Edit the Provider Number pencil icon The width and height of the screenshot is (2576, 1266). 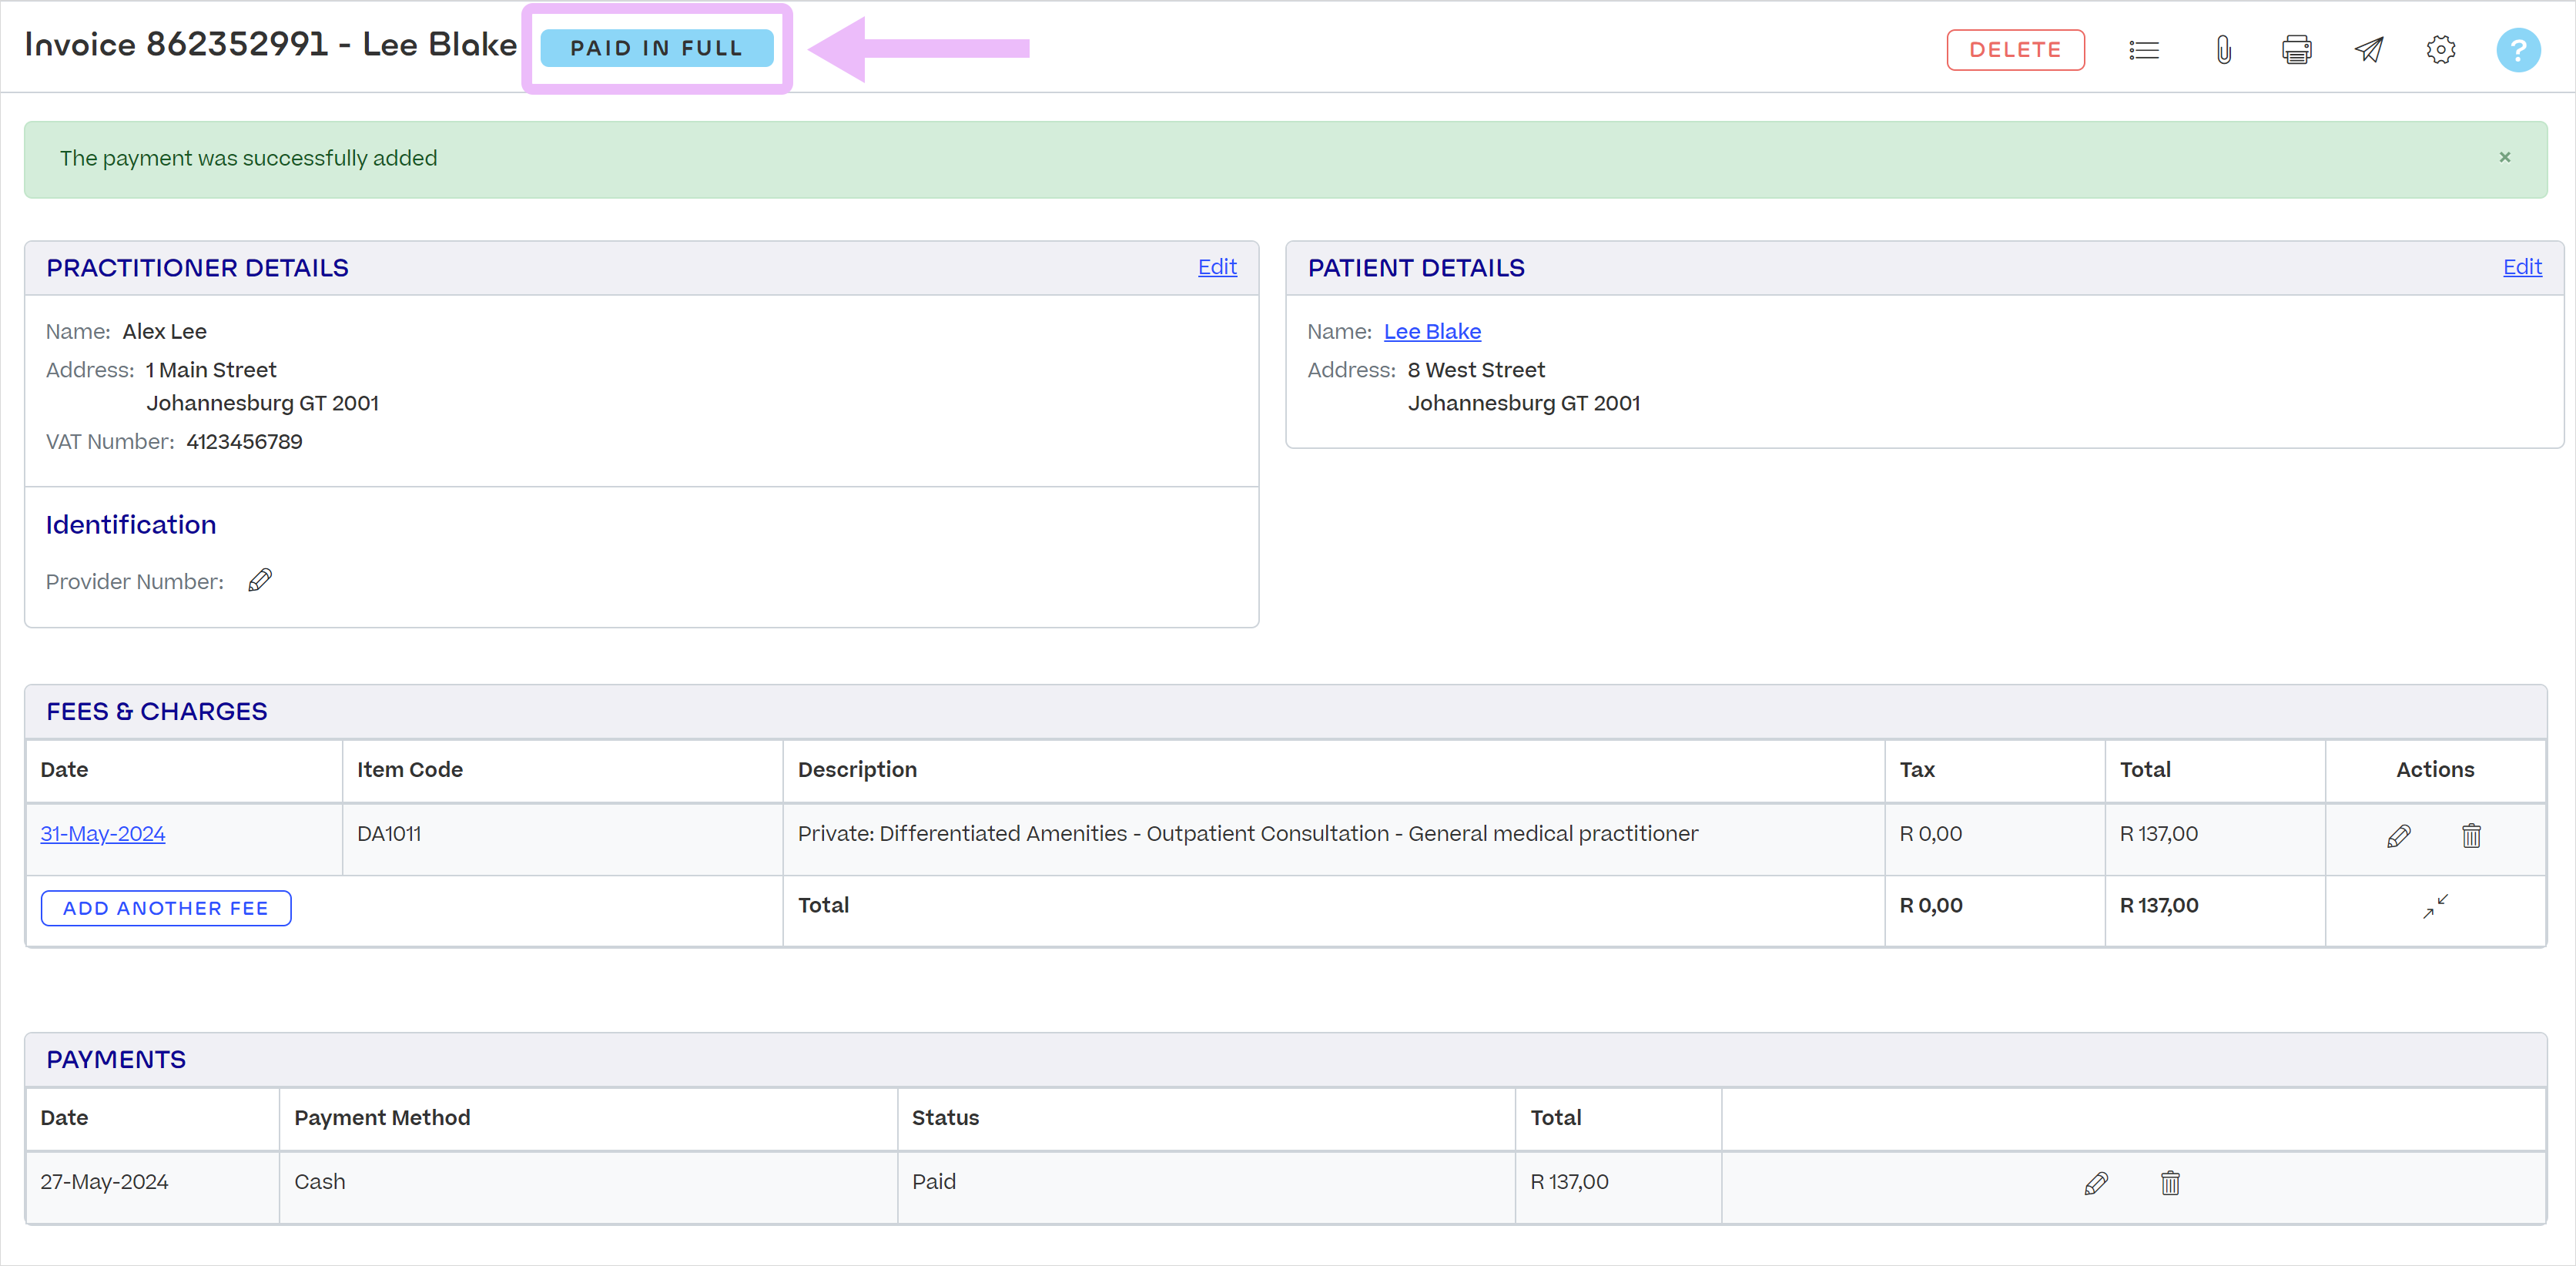pyautogui.click(x=260, y=580)
